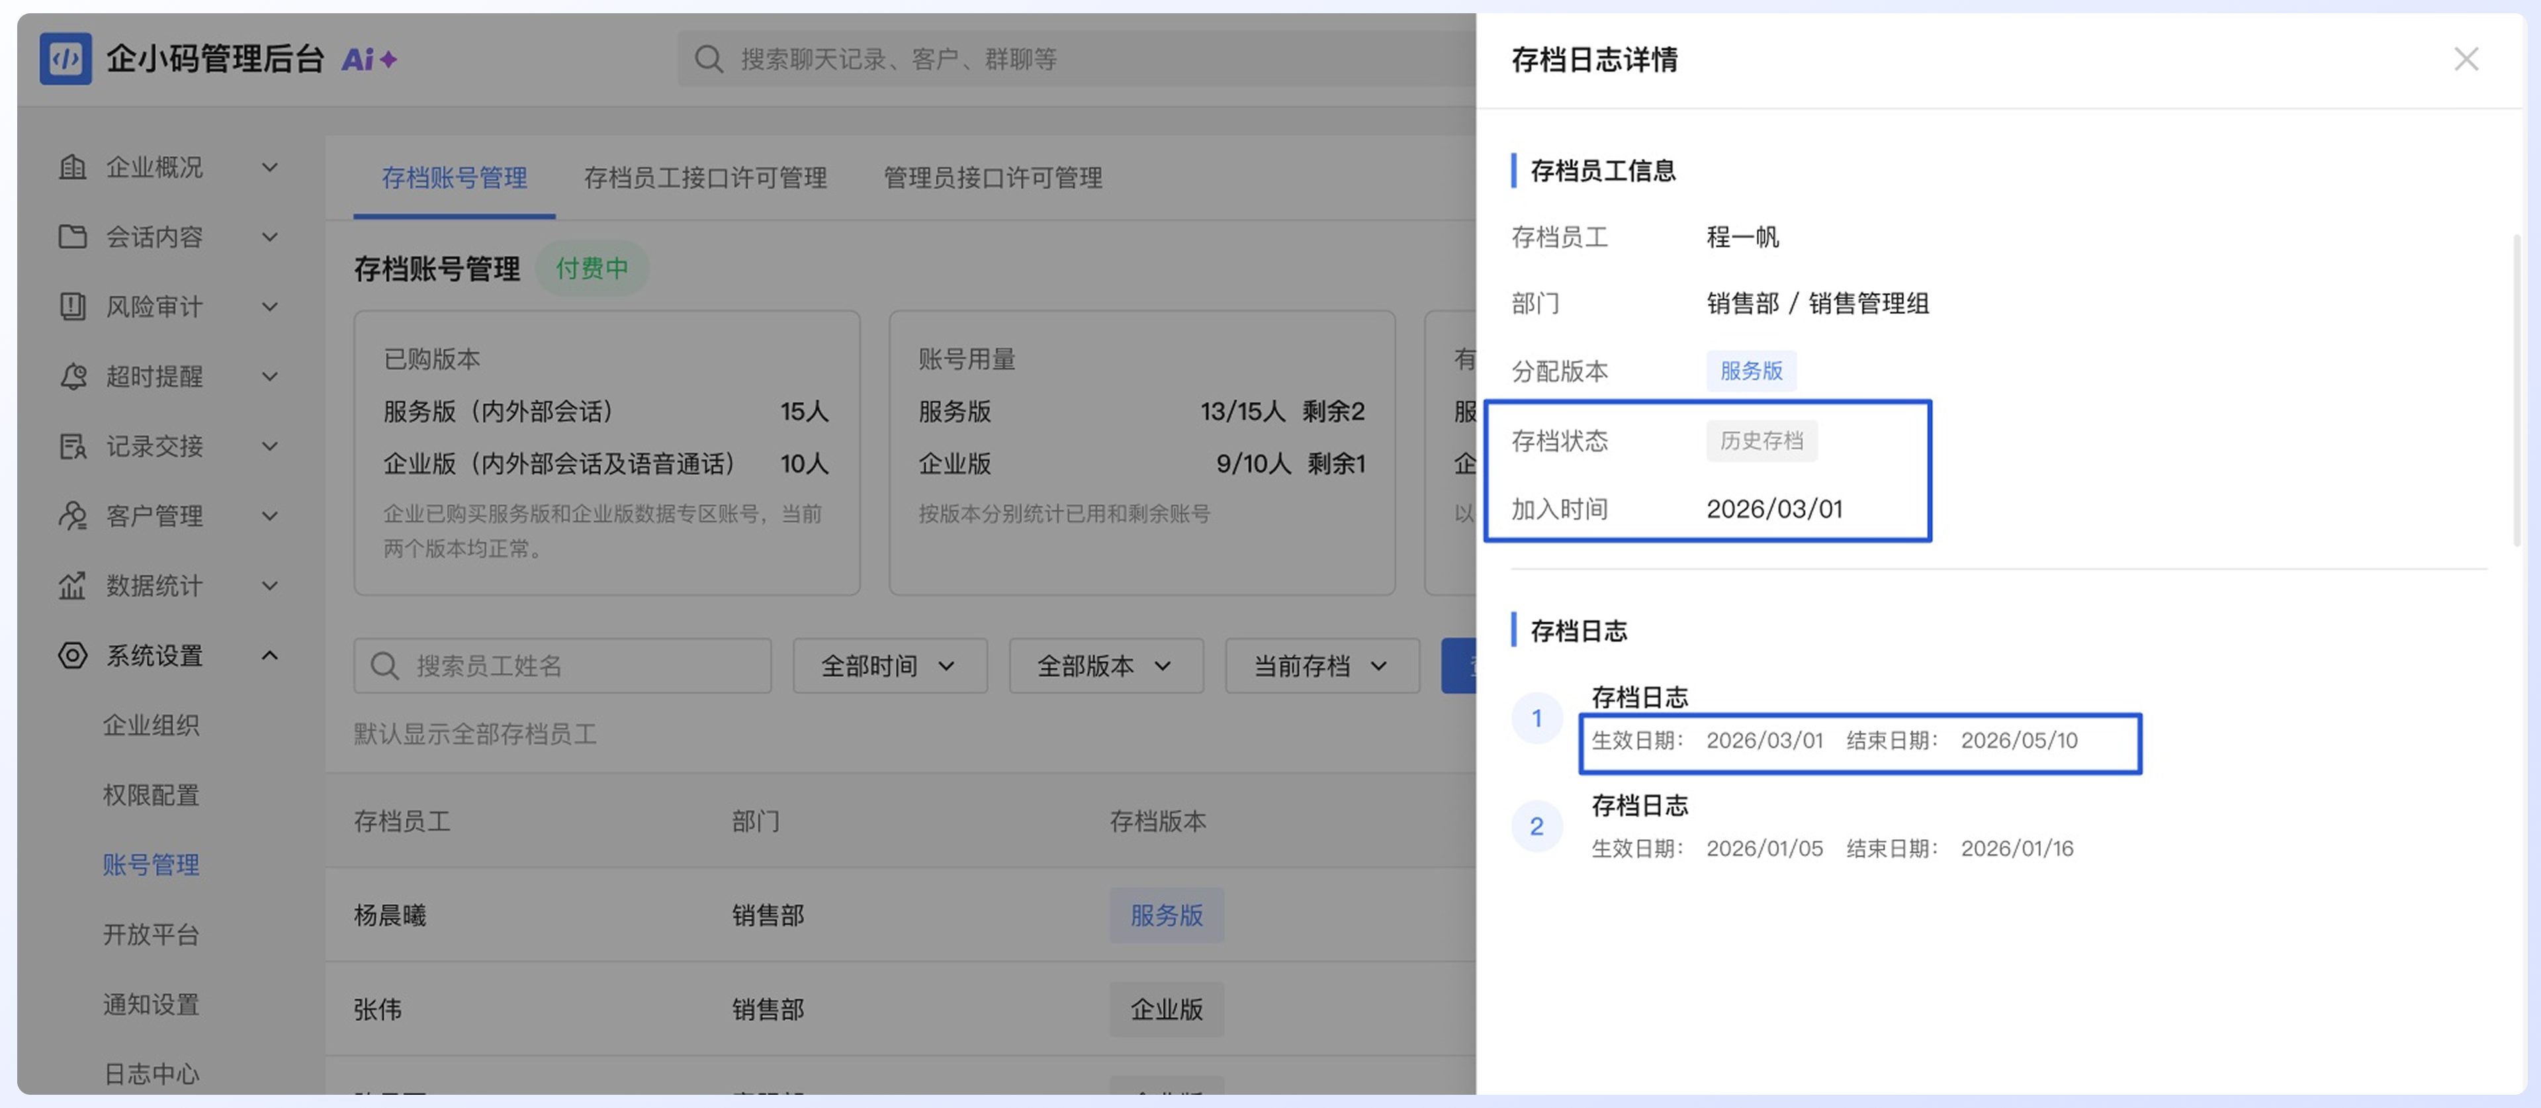Open 日志中心 submenu item
Screen dimensions: 2541x1108
coord(151,1074)
